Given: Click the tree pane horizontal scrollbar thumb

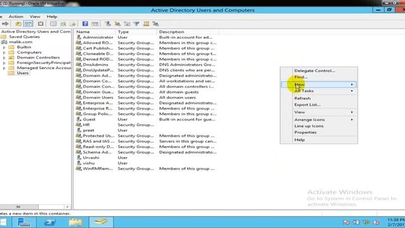Looking at the screenshot, I should pyautogui.click(x=19, y=207).
